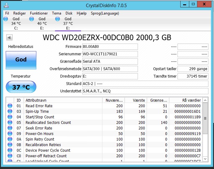Select the Seek Error Rate row name
Viewport: 214px width, 169px height.
click(x=39, y=128)
